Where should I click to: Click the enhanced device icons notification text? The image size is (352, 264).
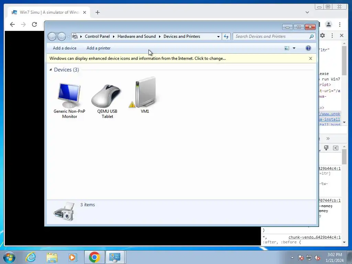[x=137, y=58]
